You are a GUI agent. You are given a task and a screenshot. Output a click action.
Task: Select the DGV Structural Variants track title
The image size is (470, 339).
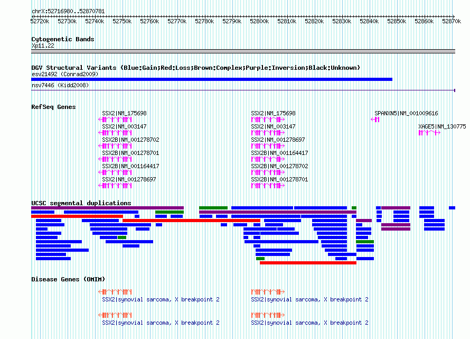[195, 68]
